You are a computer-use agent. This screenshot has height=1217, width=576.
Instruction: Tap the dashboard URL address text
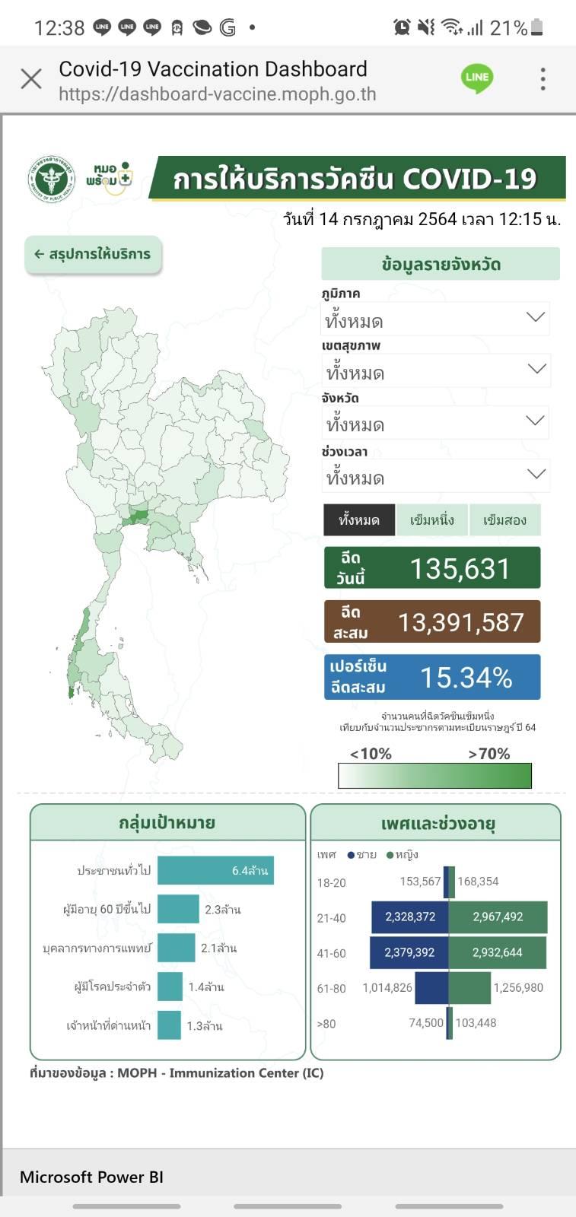coord(218,94)
